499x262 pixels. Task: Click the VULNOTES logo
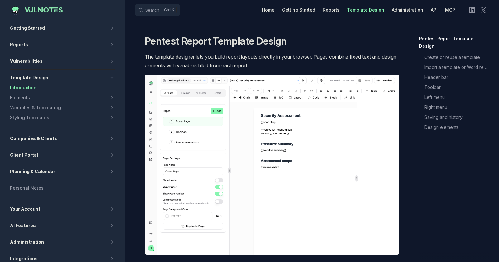(37, 10)
